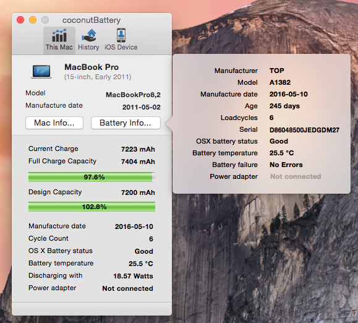Click the Full Charge Capacity label
358x323 pixels.
click(62, 161)
